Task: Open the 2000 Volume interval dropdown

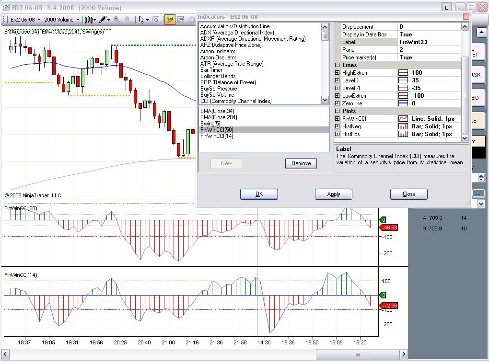Action: point(61,20)
